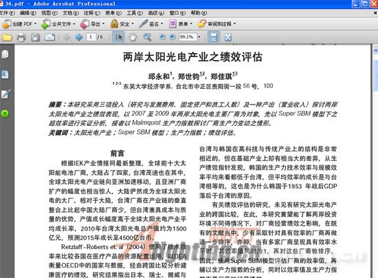Click the Email envelope icon

pyautogui.click(x=49, y=37)
